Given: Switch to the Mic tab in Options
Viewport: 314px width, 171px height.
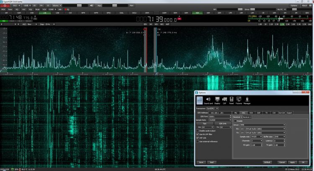Looking at the screenshot, I should (x=236, y=113).
